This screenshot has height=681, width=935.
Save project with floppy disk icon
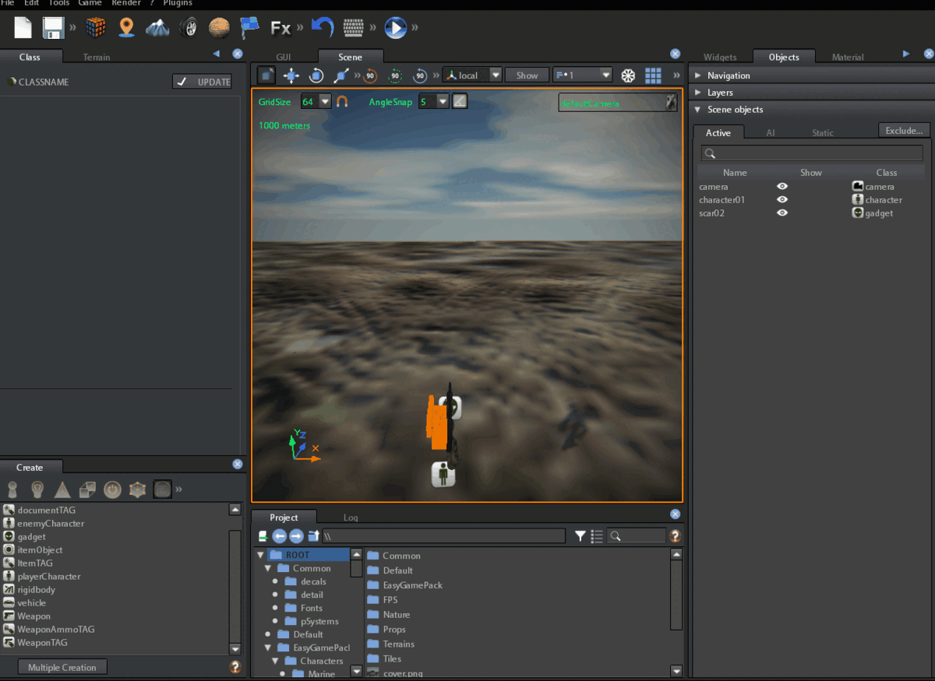click(53, 28)
